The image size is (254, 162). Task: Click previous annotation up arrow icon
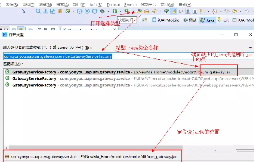(214, 11)
